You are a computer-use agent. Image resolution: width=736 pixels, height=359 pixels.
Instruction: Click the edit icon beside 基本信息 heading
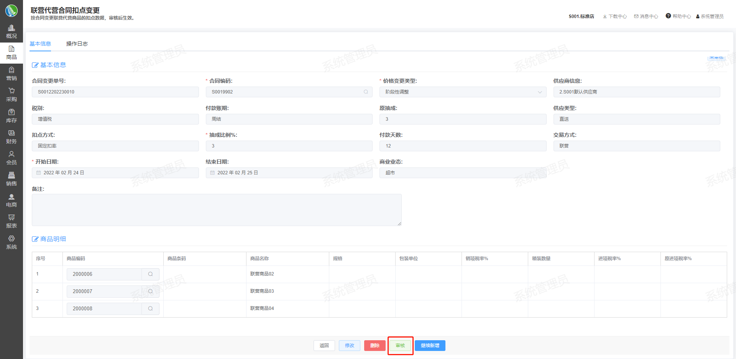35,65
